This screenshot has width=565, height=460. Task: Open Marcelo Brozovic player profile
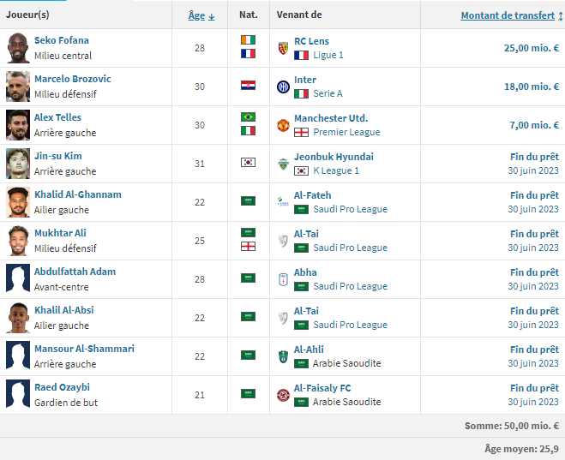73,79
